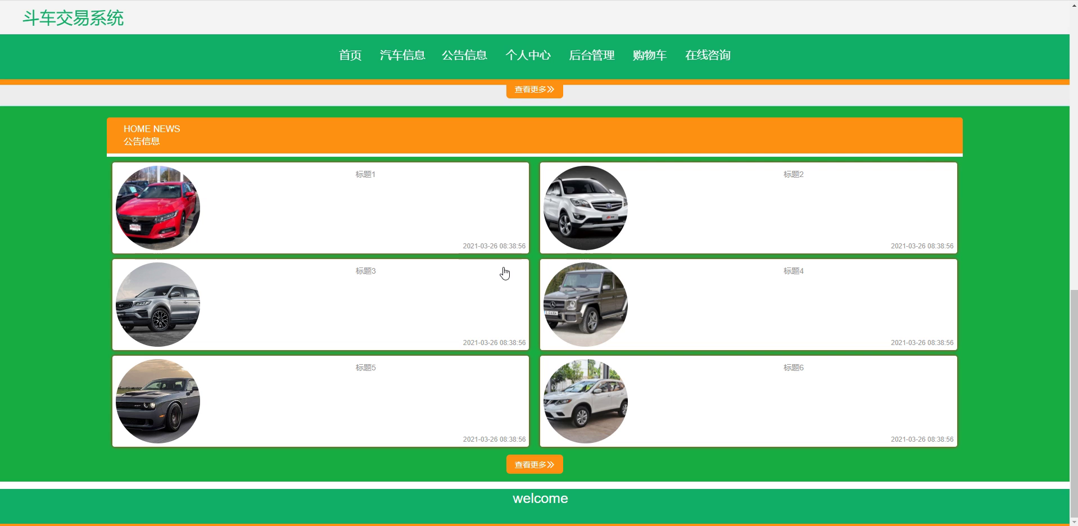Click the 标题1 news title
1078x526 pixels.
(365, 174)
